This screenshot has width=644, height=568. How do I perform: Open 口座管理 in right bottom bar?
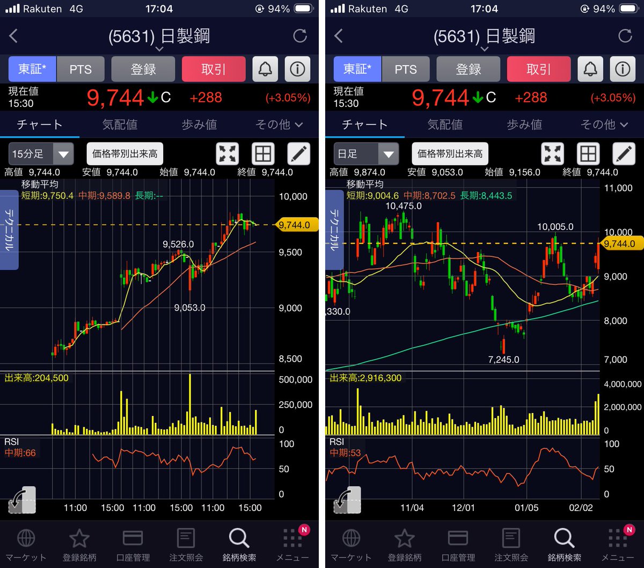pos(458,545)
